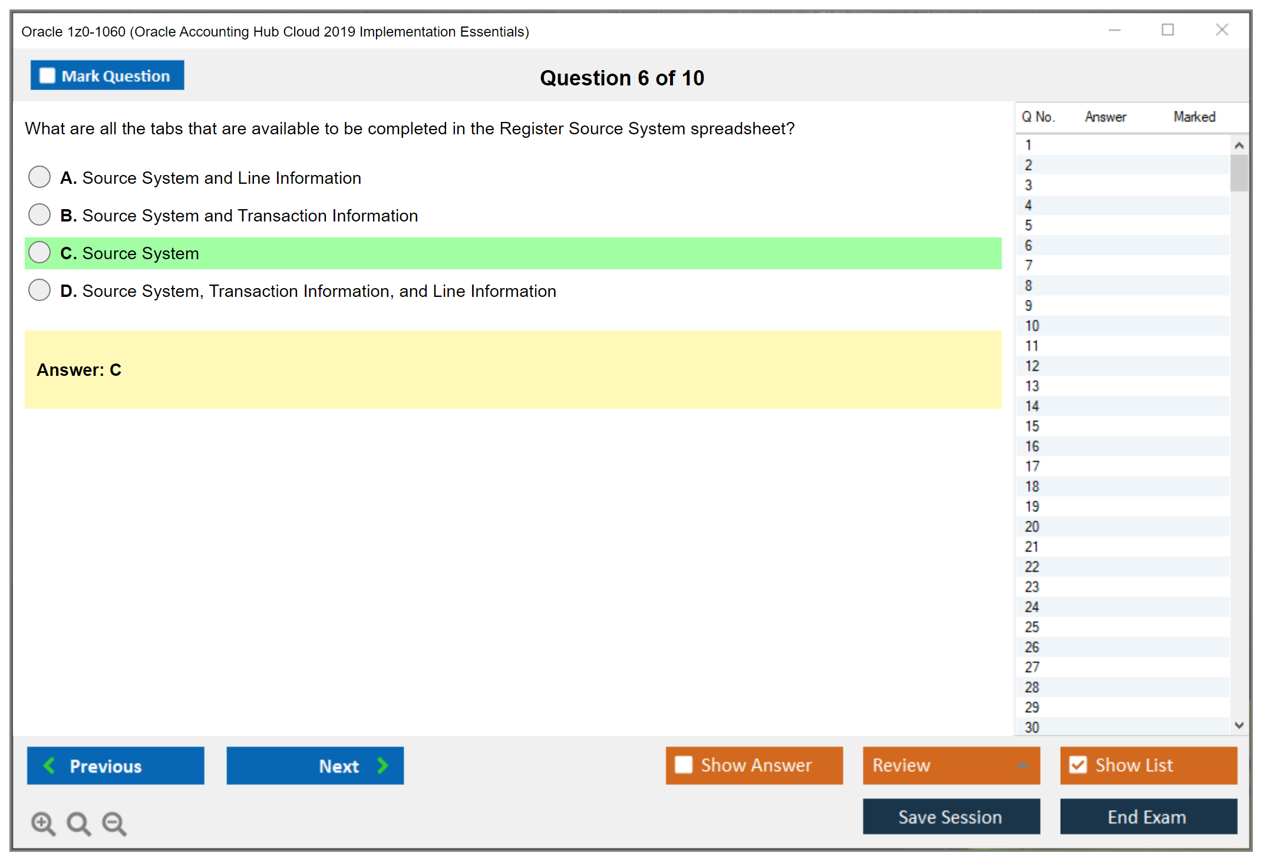The width and height of the screenshot is (1267, 866).
Task: Click the plain magnifier search icon
Action: tap(78, 824)
